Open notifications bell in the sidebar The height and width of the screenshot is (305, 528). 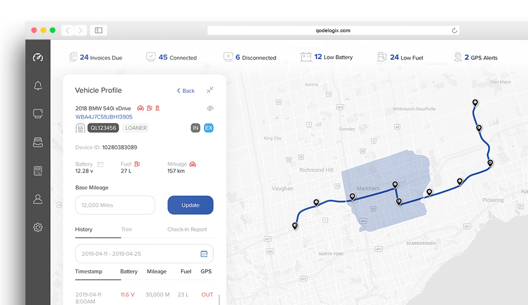click(37, 85)
